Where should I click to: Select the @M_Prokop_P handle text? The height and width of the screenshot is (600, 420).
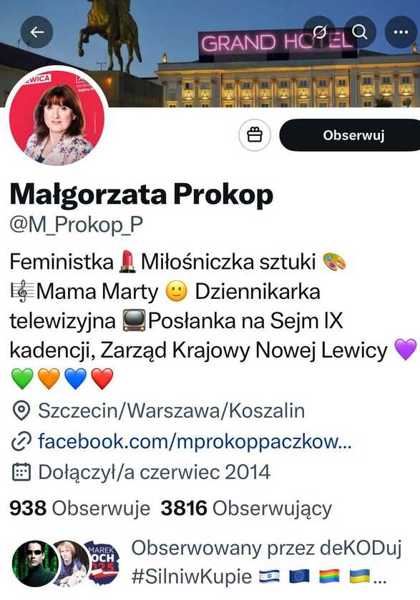(x=76, y=225)
